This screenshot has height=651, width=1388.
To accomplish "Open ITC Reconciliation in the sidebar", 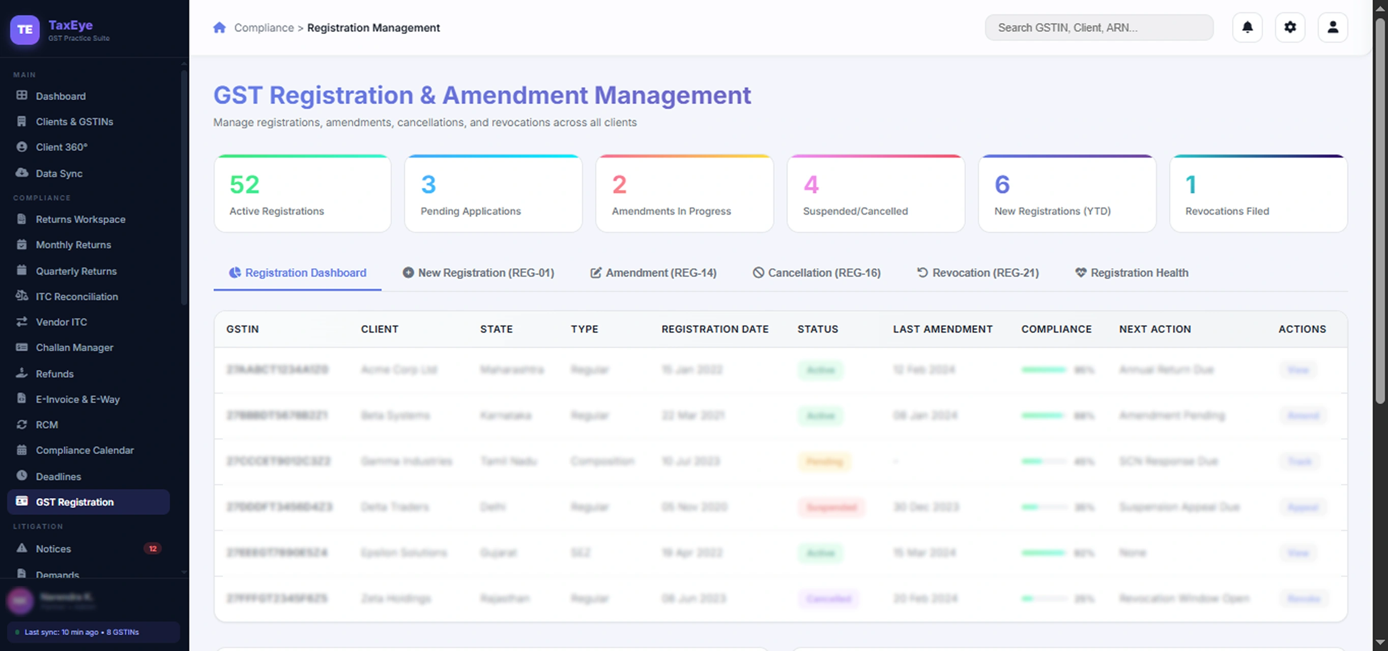I will point(76,297).
